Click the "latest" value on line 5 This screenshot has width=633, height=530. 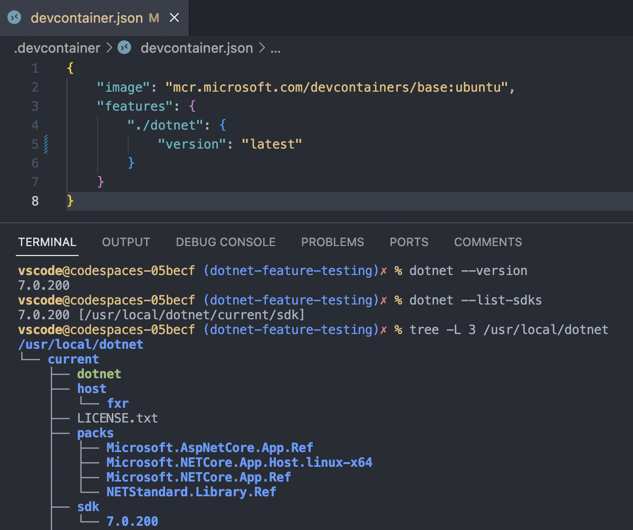click(272, 144)
